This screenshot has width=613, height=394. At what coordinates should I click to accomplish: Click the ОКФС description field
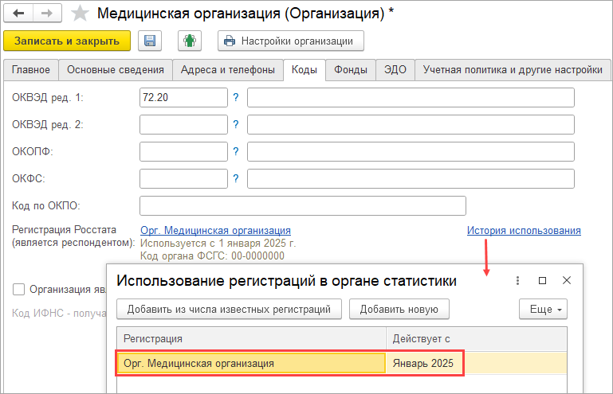[411, 178]
